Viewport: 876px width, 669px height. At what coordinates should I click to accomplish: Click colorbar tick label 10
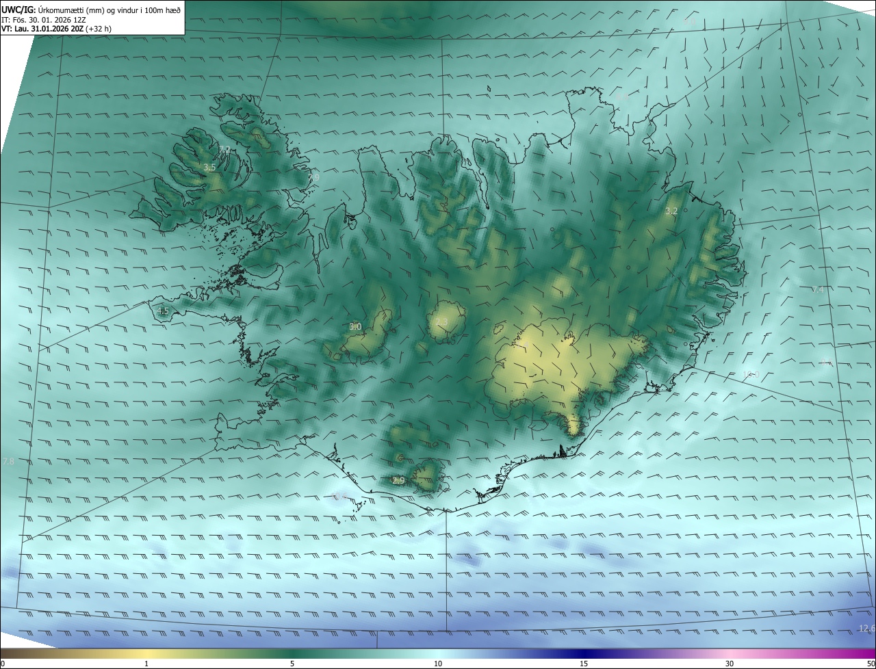(438, 664)
